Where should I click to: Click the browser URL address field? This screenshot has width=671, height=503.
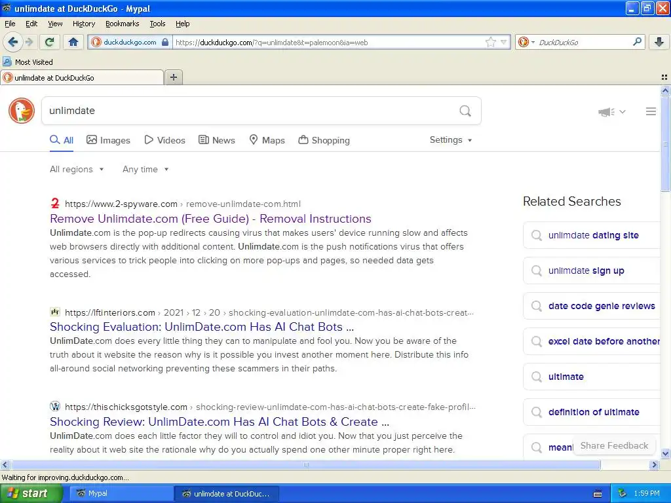coord(328,42)
